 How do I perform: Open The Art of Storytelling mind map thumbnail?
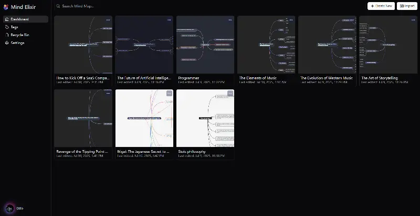pos(388,44)
